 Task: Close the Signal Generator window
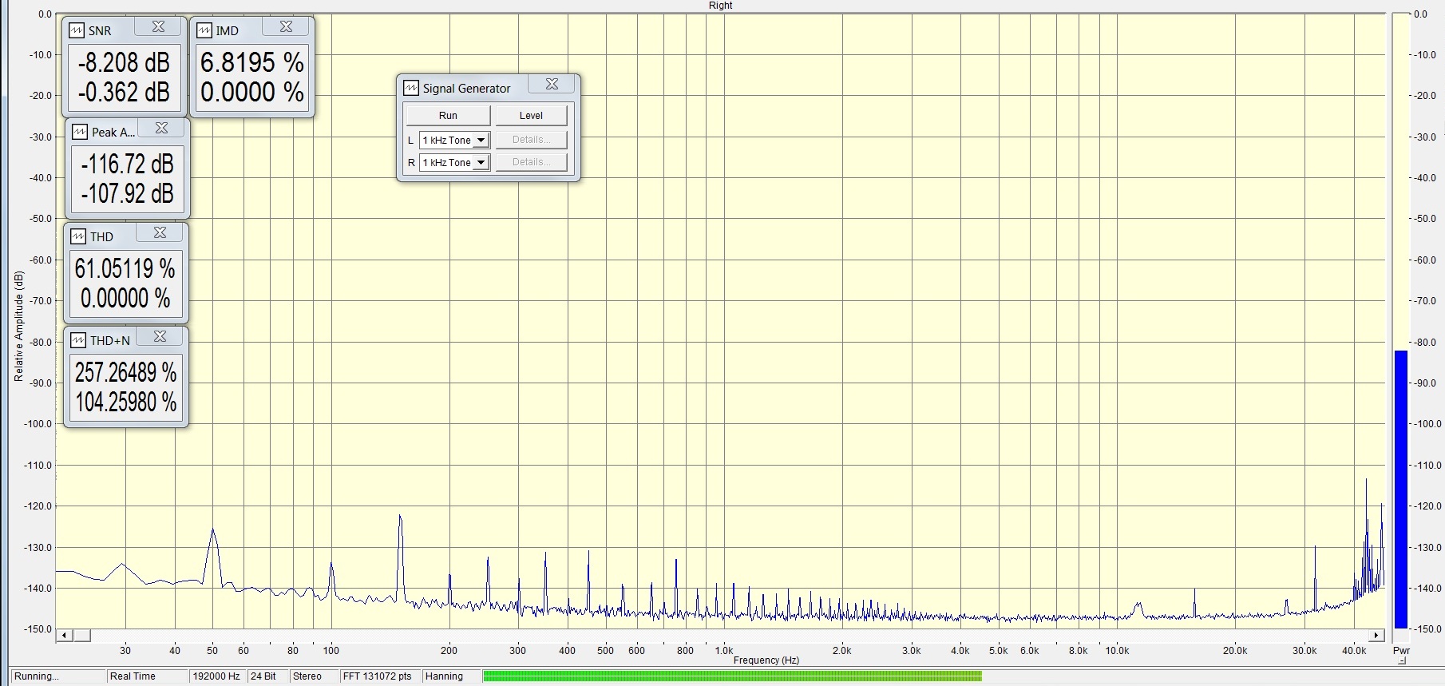click(552, 85)
